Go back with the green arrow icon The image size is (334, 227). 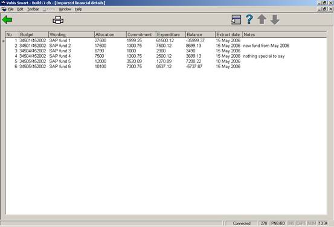7,20
